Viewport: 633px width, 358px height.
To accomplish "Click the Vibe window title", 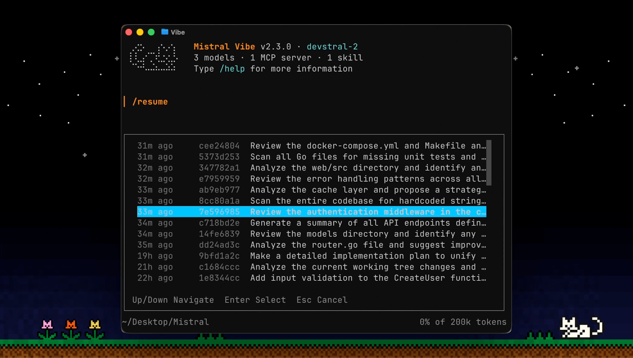I will pyautogui.click(x=178, y=32).
